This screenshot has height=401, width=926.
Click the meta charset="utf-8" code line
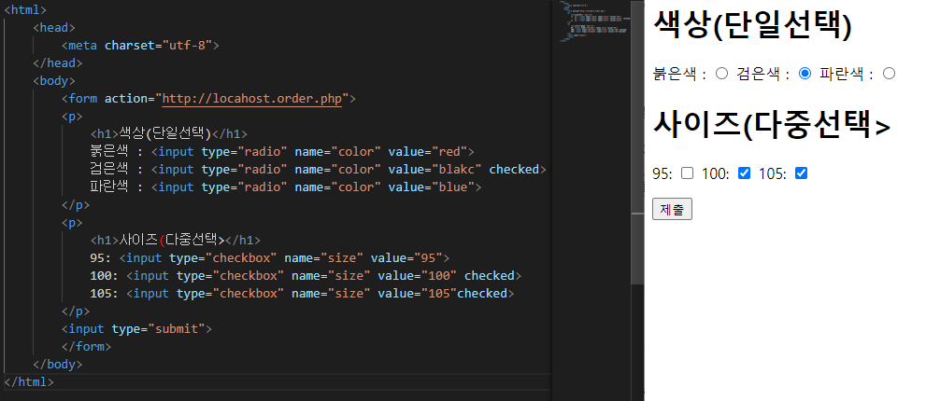click(x=140, y=46)
